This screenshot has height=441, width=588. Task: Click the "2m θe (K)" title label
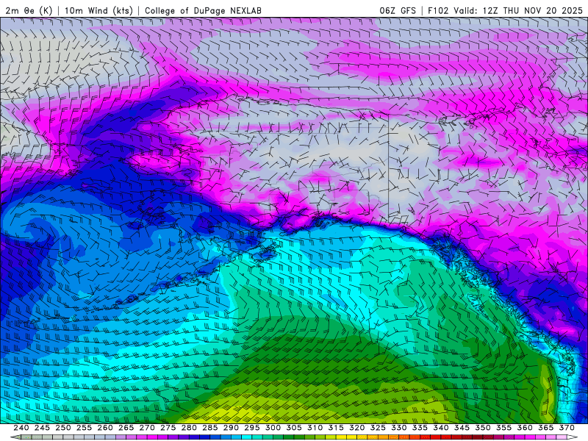29,10
